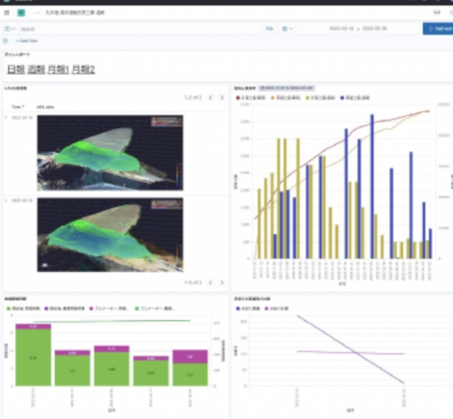The height and width of the screenshot is (419, 453).
Task: Click the filter options icon beside Add filter
Action: pos(5,41)
